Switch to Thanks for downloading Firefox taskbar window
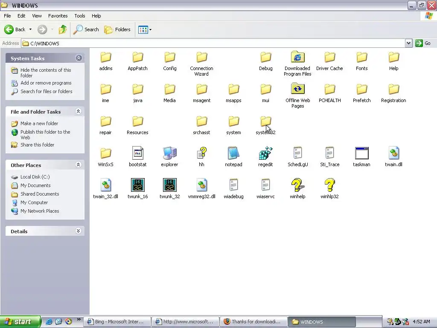437x328 pixels. click(254, 322)
